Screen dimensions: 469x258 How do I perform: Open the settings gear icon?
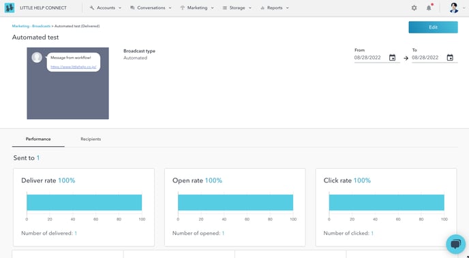point(414,8)
